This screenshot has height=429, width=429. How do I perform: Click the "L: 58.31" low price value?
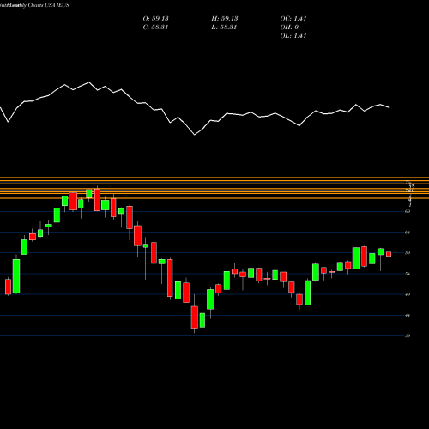click(x=225, y=27)
